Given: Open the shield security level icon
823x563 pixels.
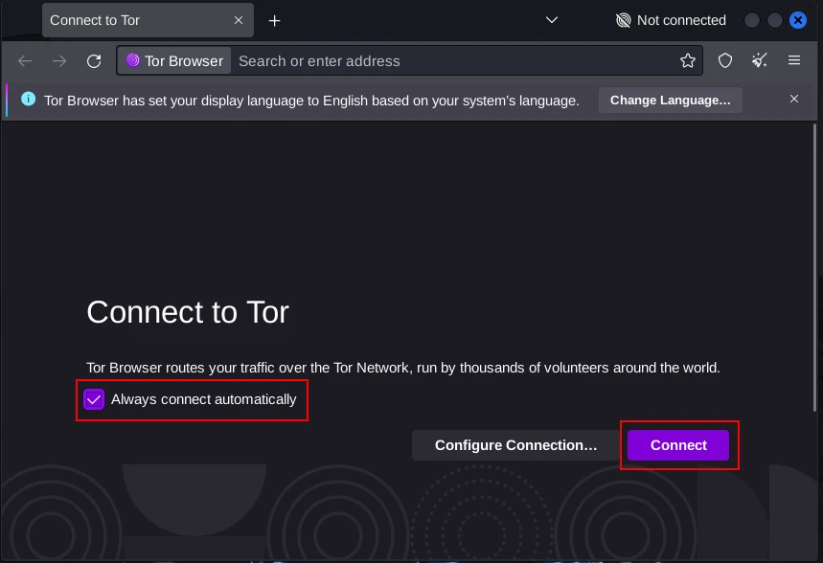Looking at the screenshot, I should 725,61.
